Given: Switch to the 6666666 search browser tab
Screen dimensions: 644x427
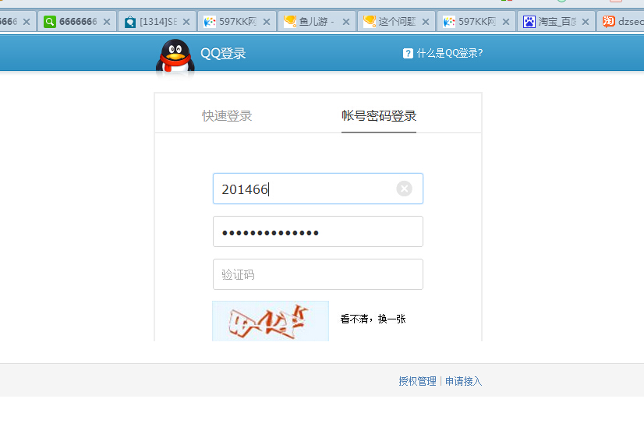Looking at the screenshot, I should 77,21.
